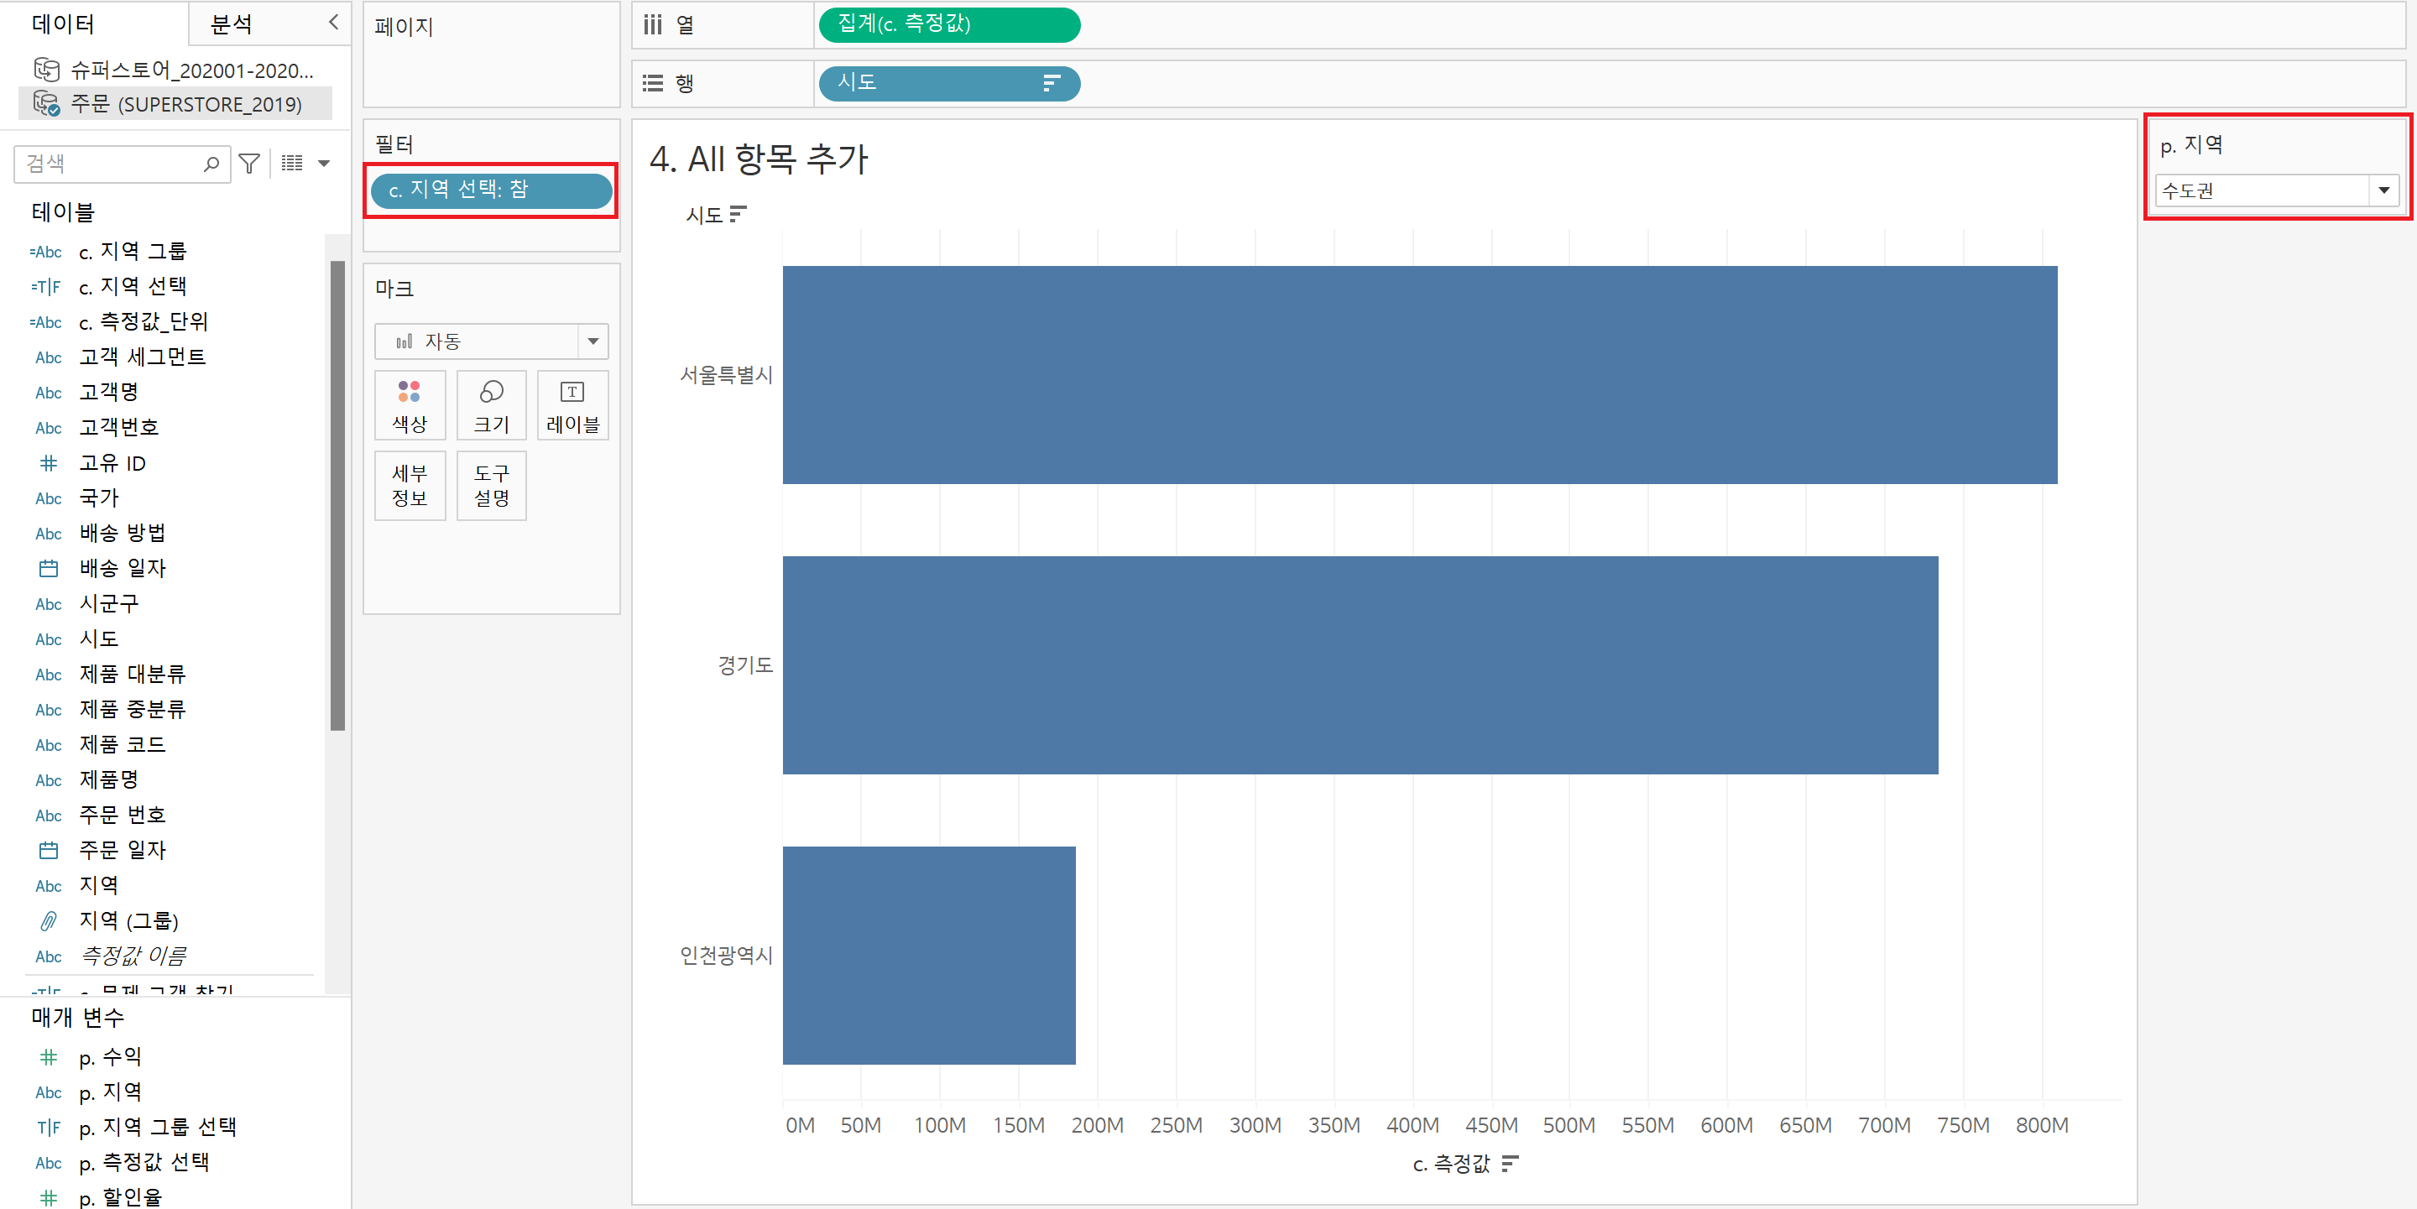Click the filter icon beside search box

point(249,164)
